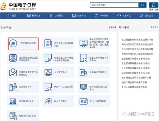Open the 新车辆进口证明书 truck icon
This screenshot has height=121, width=159.
83,72
